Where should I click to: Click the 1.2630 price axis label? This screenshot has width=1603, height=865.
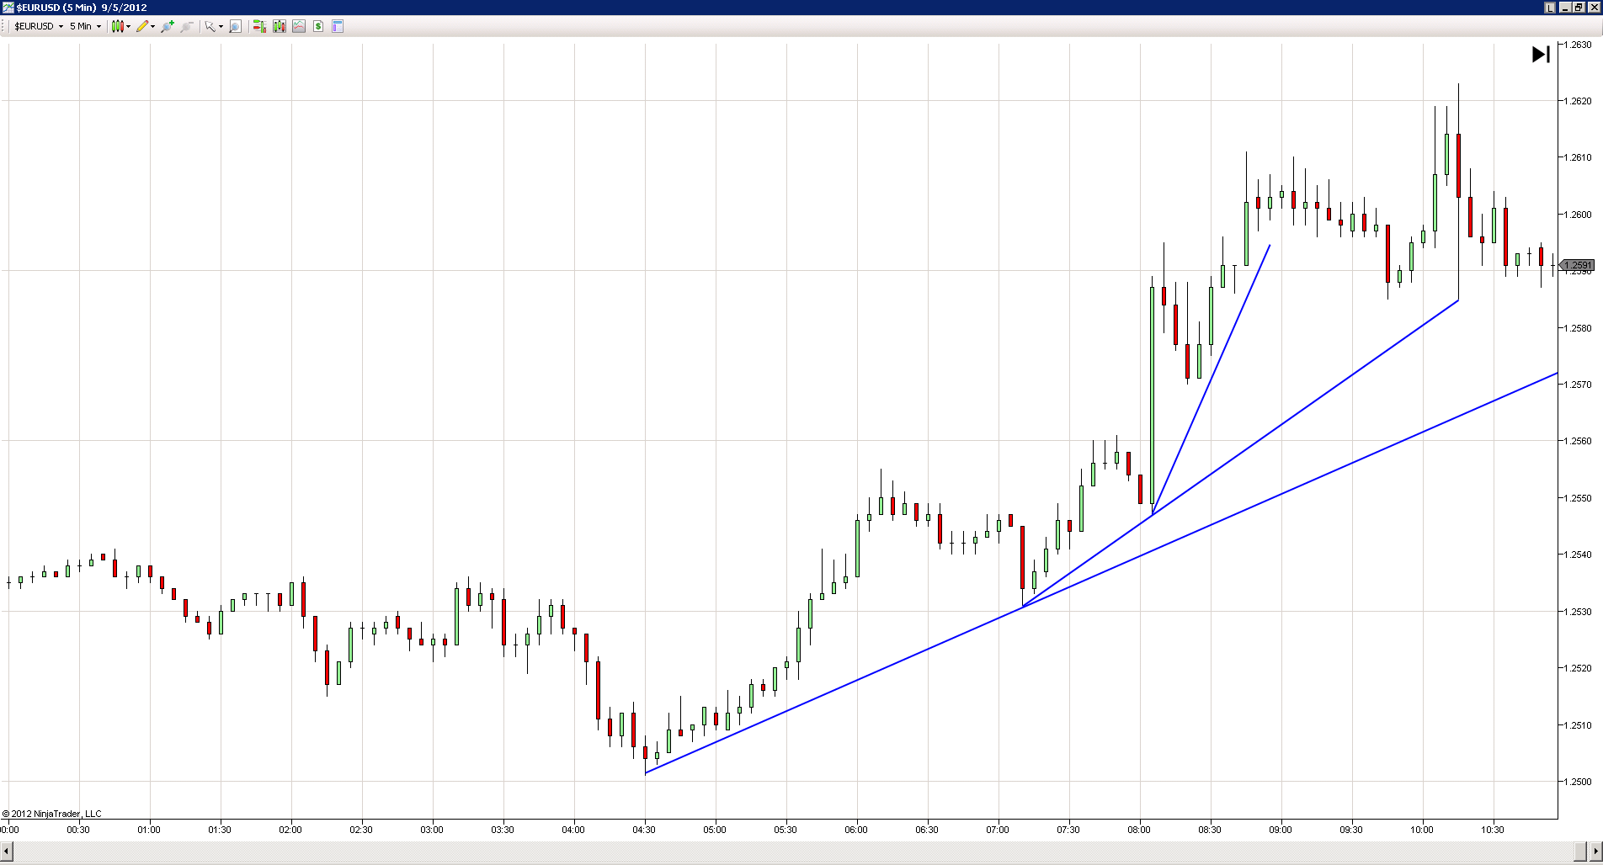[x=1579, y=45]
